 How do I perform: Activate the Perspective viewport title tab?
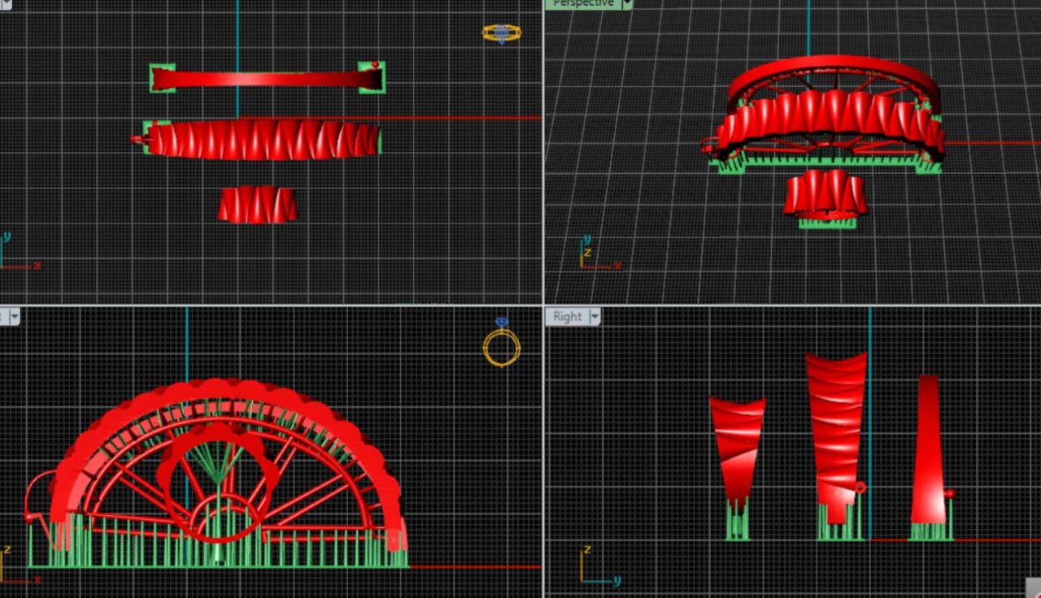(583, 4)
